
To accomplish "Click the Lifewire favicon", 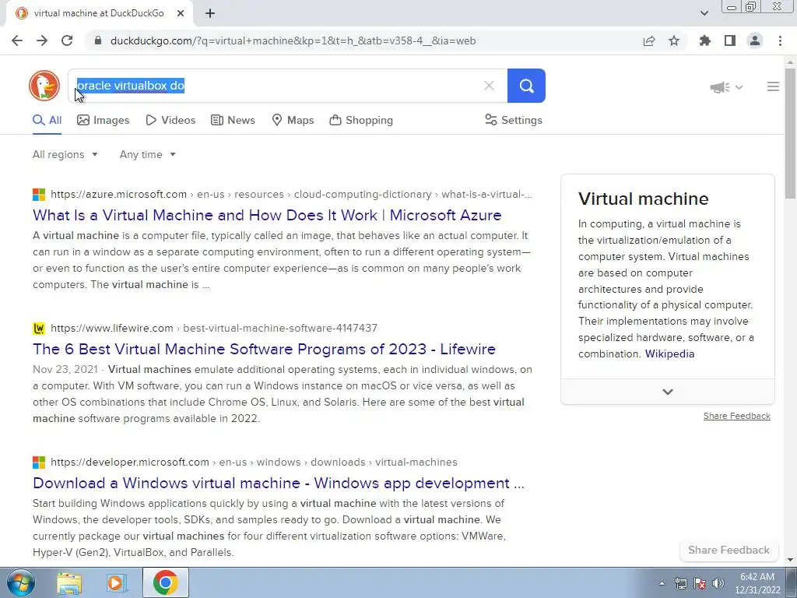I will click(39, 329).
